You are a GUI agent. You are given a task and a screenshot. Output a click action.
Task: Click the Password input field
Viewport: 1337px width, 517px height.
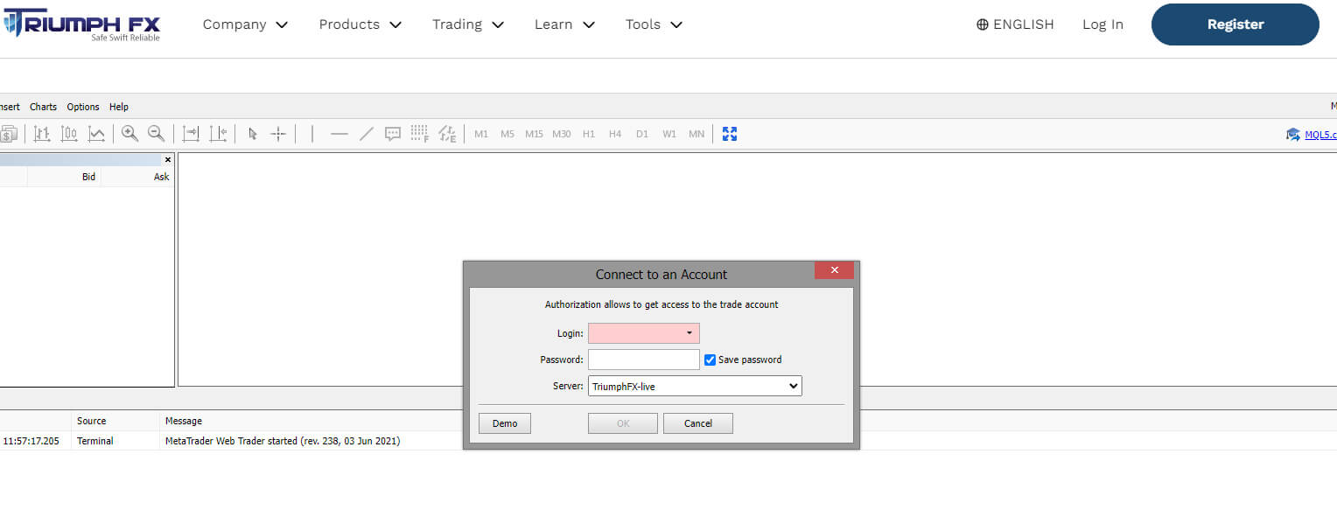click(643, 360)
